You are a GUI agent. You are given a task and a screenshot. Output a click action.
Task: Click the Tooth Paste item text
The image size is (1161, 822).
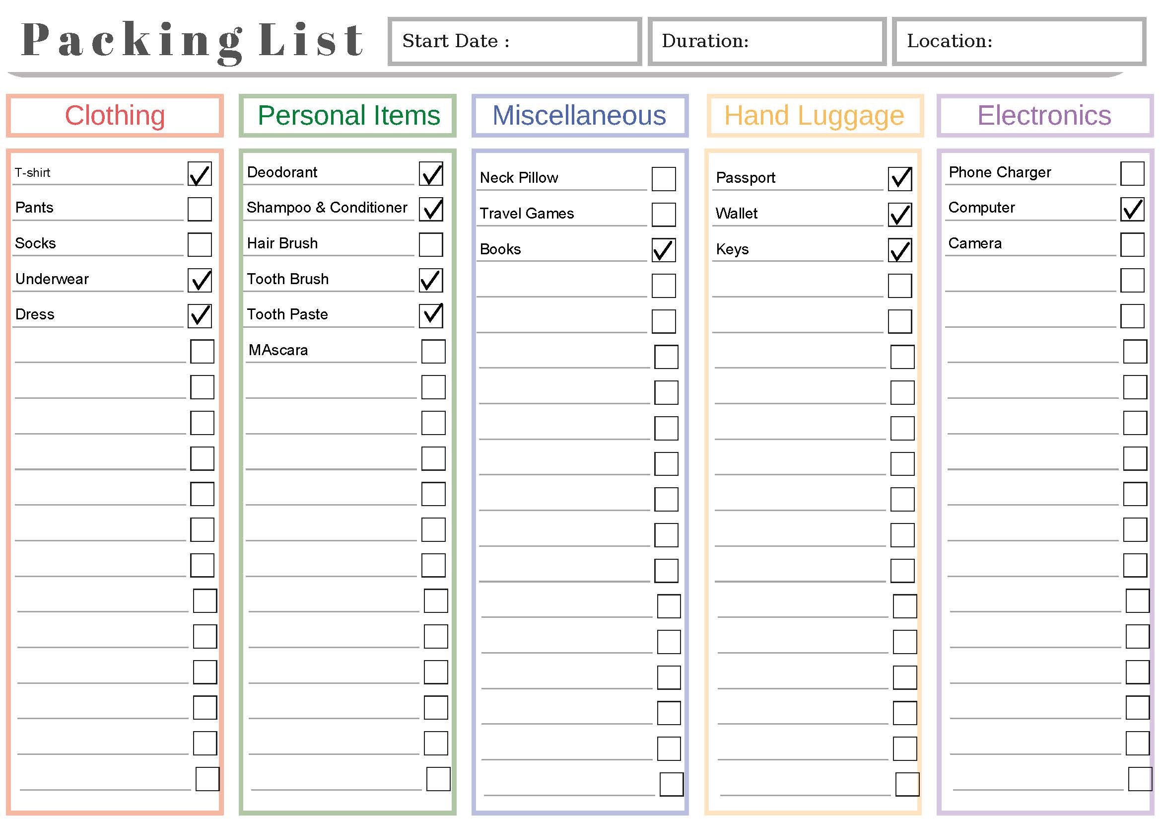coord(287,314)
